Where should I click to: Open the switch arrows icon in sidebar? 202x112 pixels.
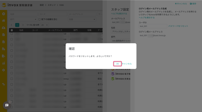tap(4, 84)
